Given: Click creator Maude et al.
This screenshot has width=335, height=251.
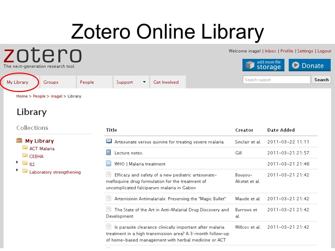Looking at the screenshot, I should [248, 199].
